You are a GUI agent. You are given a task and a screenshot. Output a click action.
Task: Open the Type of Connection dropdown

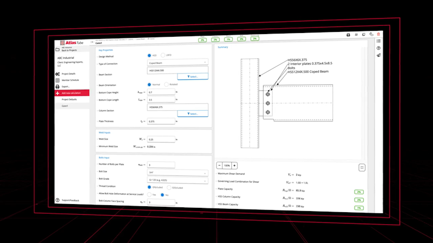178,63
